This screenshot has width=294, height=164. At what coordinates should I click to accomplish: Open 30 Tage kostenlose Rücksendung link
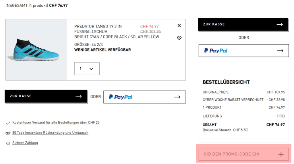[x=50, y=133]
